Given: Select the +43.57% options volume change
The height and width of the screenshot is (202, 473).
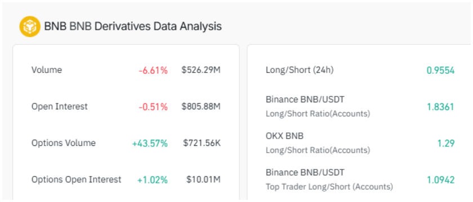Looking at the screenshot, I should coord(150,144).
